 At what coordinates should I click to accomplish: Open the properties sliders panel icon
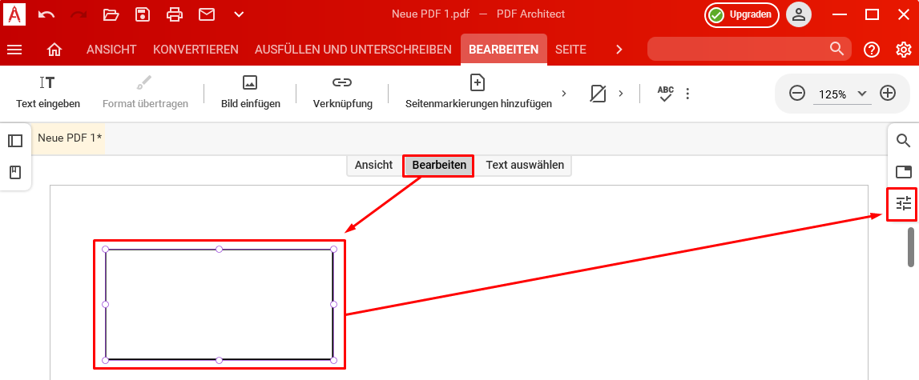point(903,204)
